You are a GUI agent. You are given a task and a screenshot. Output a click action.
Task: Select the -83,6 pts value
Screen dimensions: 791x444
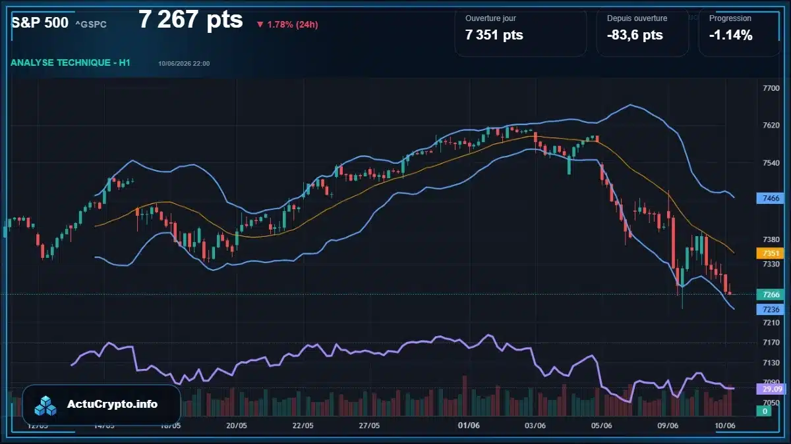(635, 36)
